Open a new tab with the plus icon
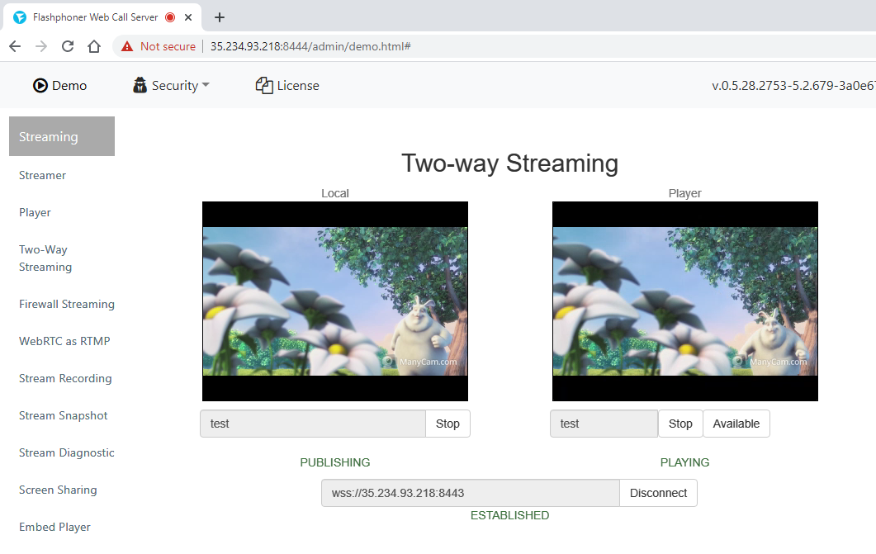 click(219, 17)
